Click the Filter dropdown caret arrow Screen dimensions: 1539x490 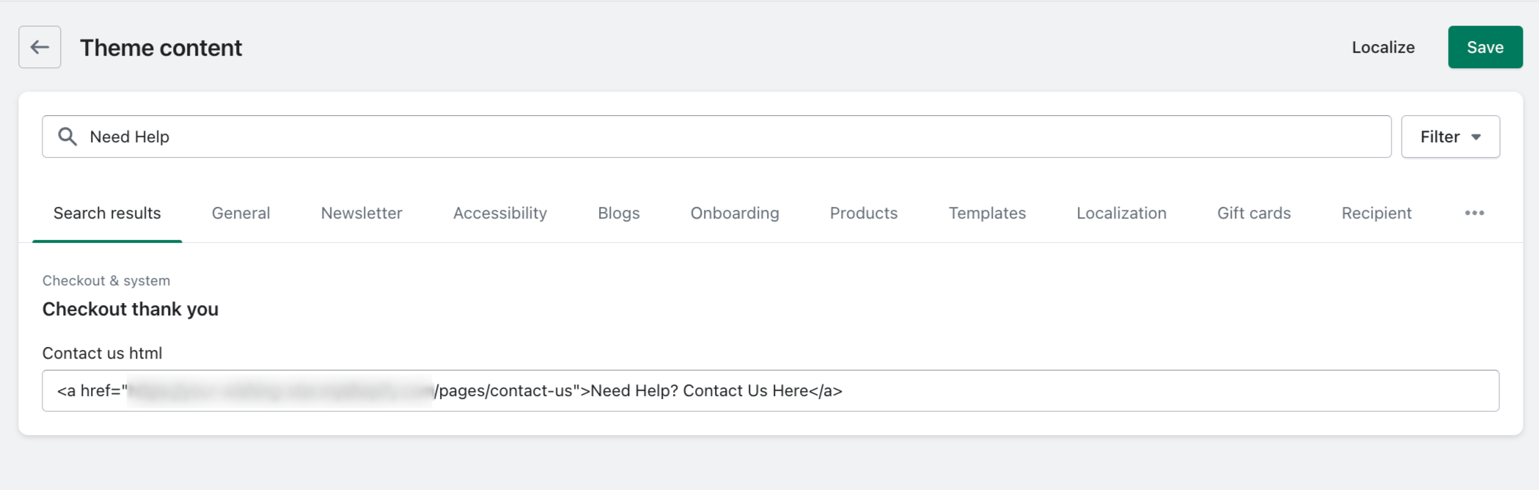pos(1476,137)
